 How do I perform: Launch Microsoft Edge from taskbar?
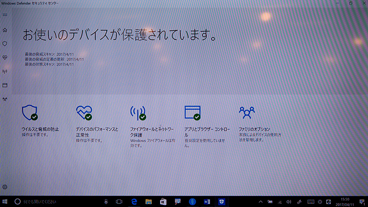[x=134, y=201]
